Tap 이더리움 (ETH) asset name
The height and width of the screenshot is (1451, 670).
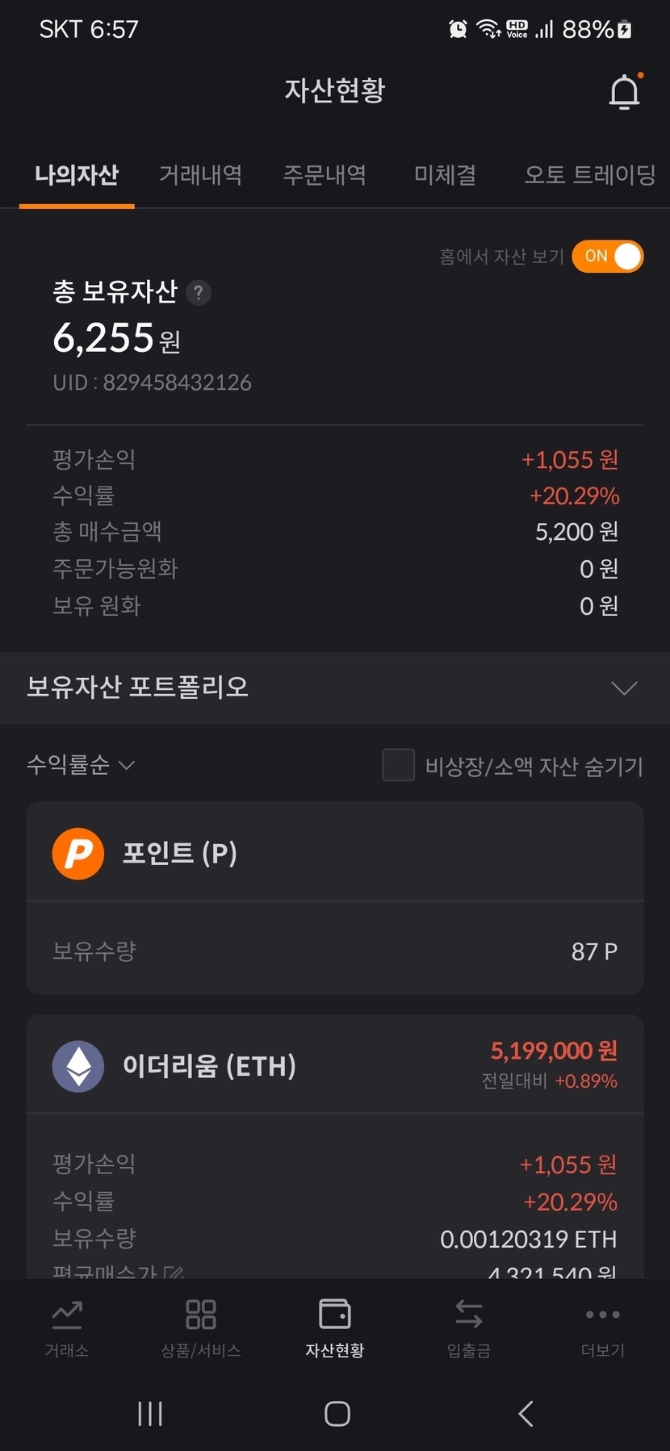click(x=209, y=1066)
